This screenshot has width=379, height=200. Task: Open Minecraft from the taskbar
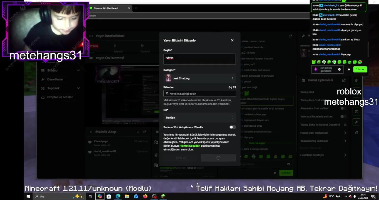[x=163, y=196]
